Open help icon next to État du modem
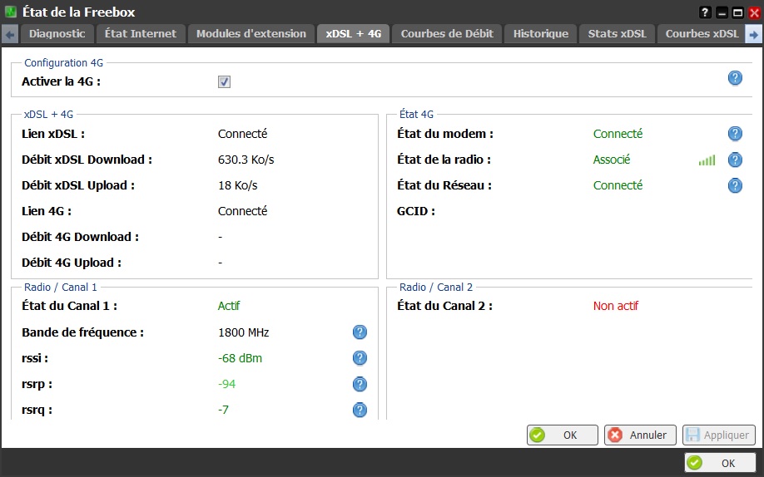Screen dimensions: 764x477 [x=735, y=133]
